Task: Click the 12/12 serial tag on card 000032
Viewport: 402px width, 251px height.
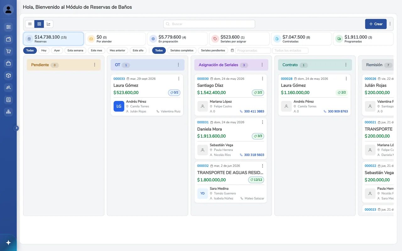Action: 256,180
